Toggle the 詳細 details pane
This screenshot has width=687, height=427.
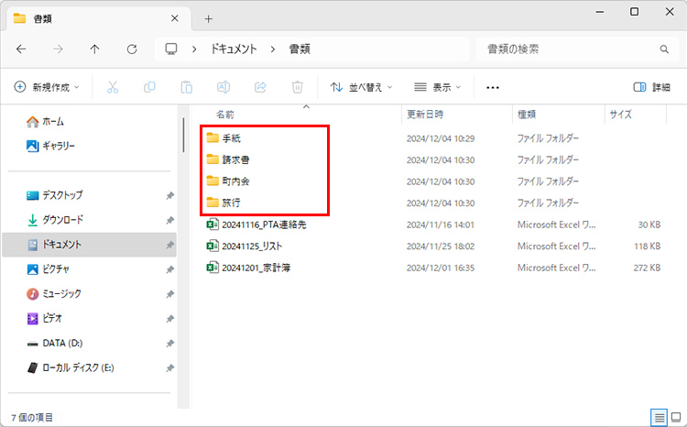pyautogui.click(x=651, y=87)
